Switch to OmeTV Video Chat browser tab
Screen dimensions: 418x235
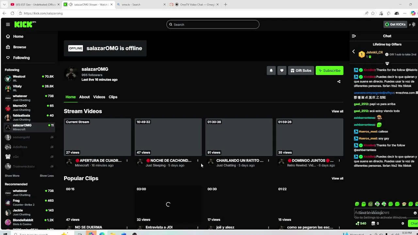coord(194,5)
